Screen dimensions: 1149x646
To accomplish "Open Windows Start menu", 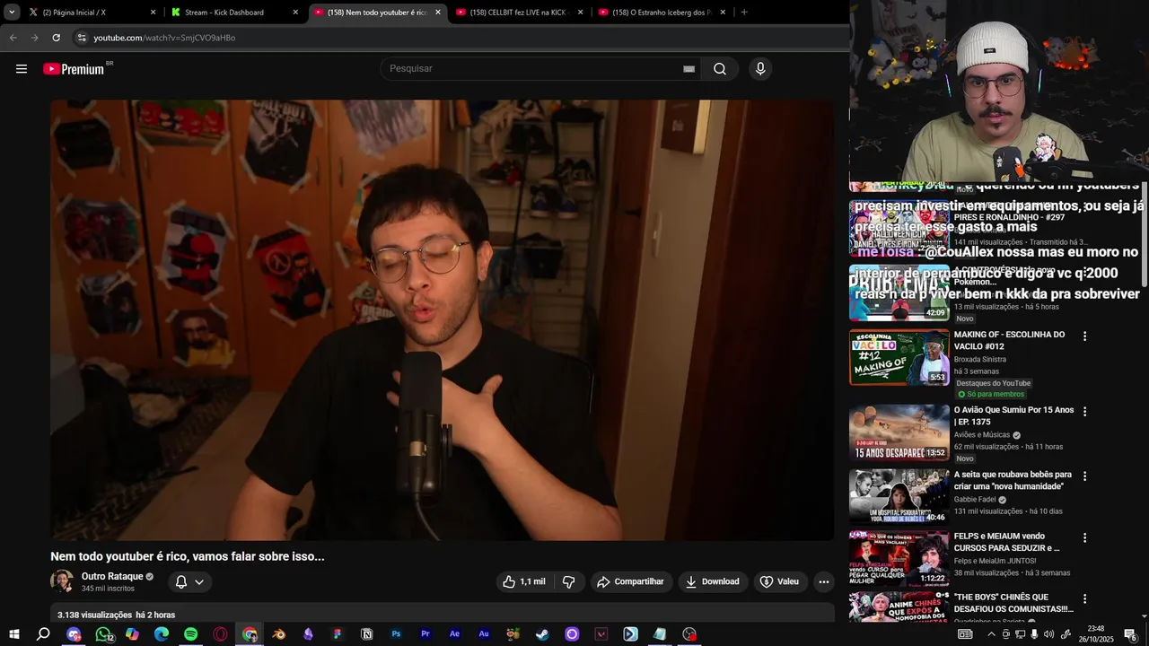I will (14, 634).
